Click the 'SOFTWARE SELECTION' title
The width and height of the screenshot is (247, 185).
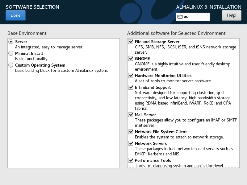32,7
